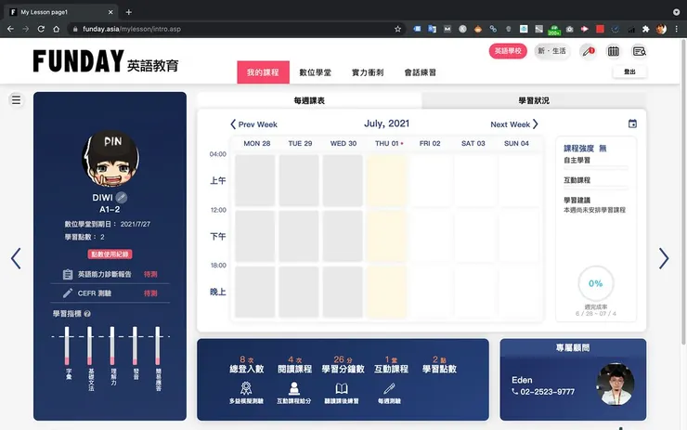Screen dimensions: 687x430
Task: Open the search-card icon in the header
Action: [640, 51]
